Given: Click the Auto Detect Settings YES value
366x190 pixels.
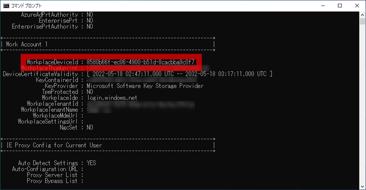Looking at the screenshot, I should click(x=91, y=163).
